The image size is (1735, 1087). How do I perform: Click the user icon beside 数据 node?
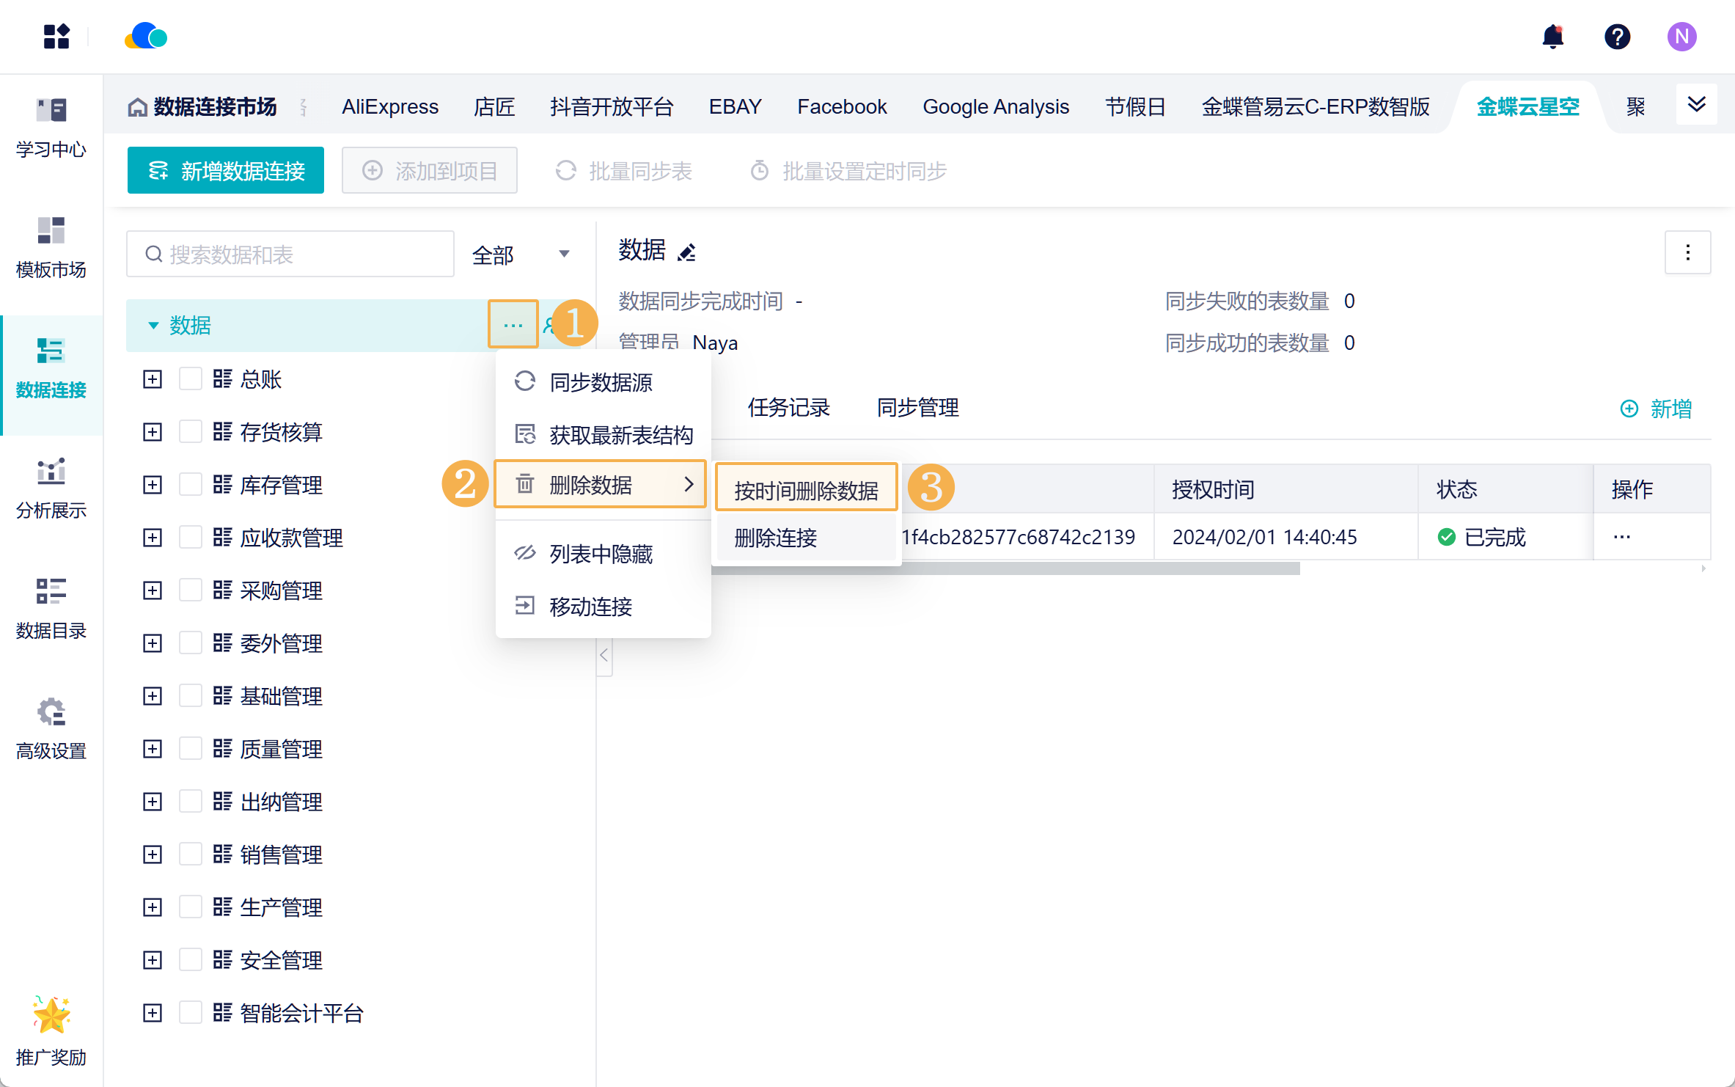(549, 325)
